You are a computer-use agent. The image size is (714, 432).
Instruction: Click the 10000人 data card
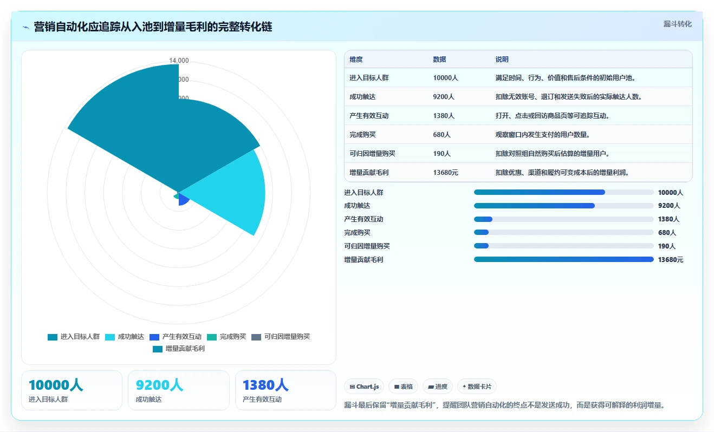click(72, 390)
